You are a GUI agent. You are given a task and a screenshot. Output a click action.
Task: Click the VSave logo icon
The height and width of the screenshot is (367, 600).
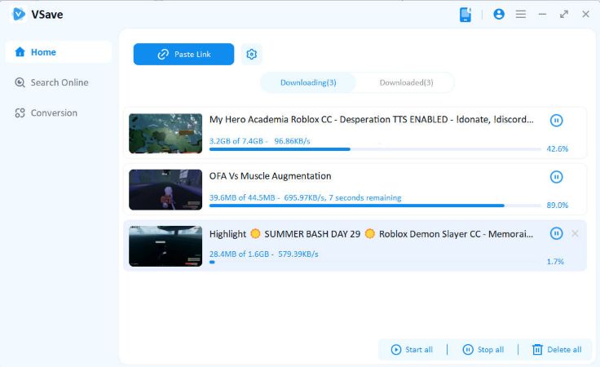19,15
